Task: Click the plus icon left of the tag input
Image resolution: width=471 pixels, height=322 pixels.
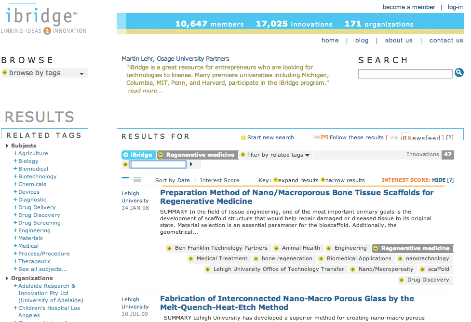Action: 125,164
